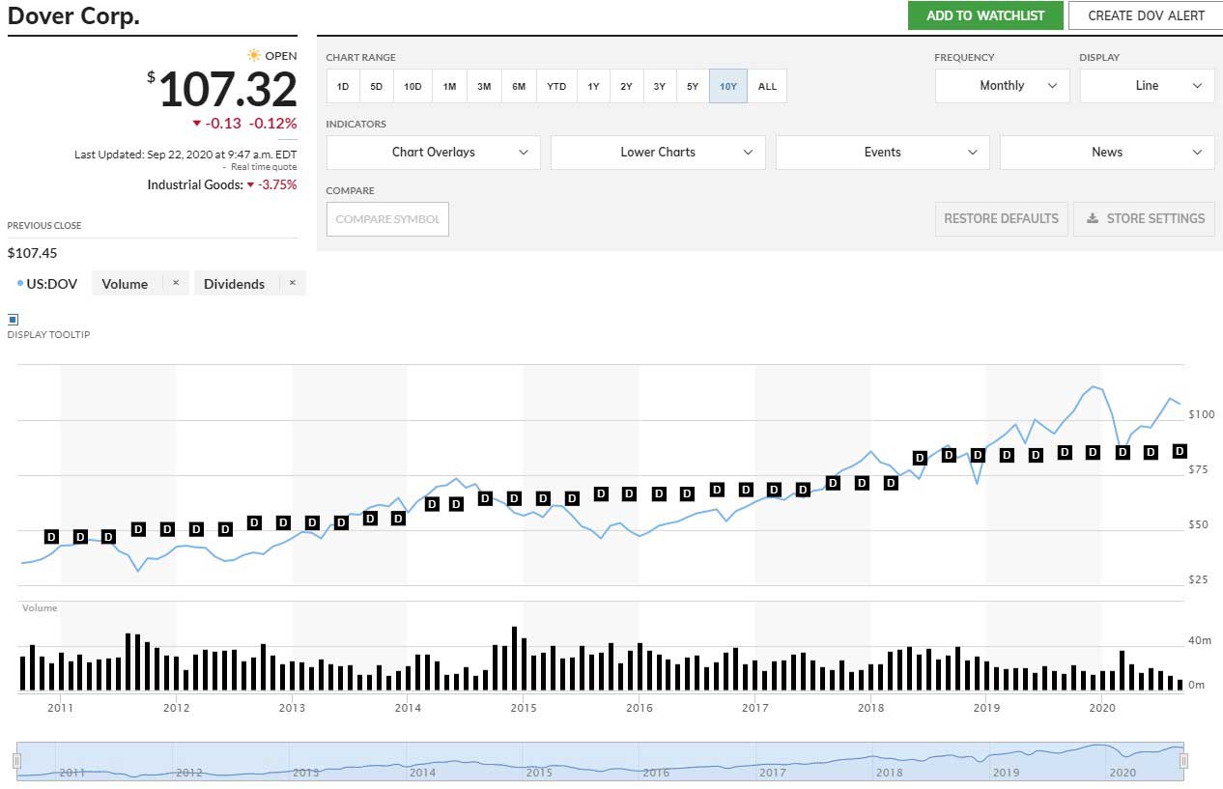
Task: Open the Display dropdown set to Line
Action: [1147, 86]
